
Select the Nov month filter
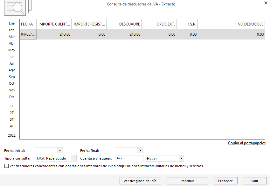coord(12,90)
